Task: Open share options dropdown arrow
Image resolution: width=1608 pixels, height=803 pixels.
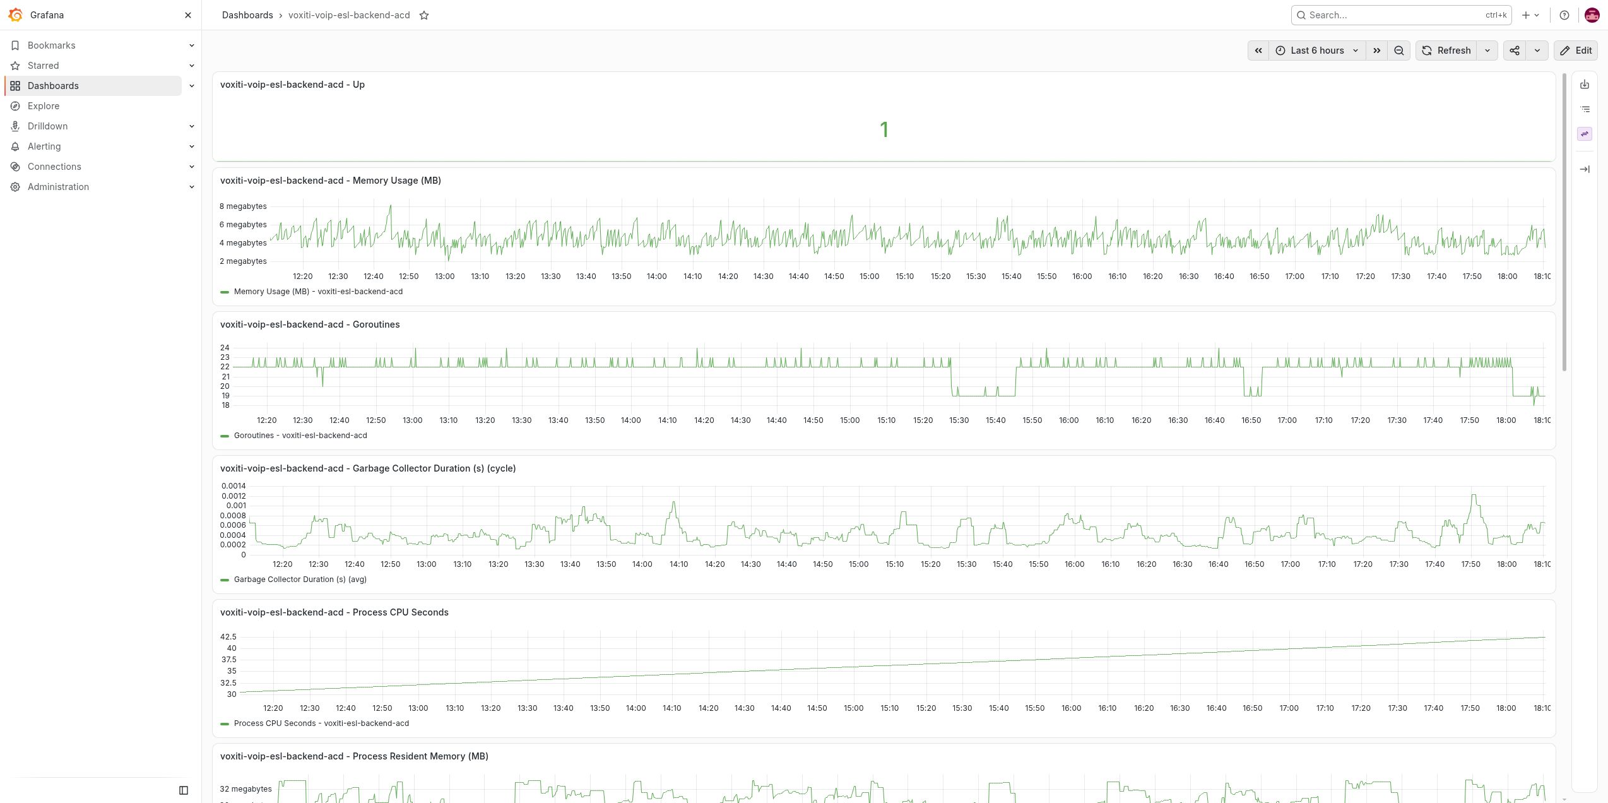Action: coord(1537,51)
